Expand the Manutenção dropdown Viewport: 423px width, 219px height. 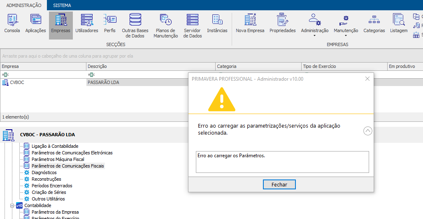[346, 26]
